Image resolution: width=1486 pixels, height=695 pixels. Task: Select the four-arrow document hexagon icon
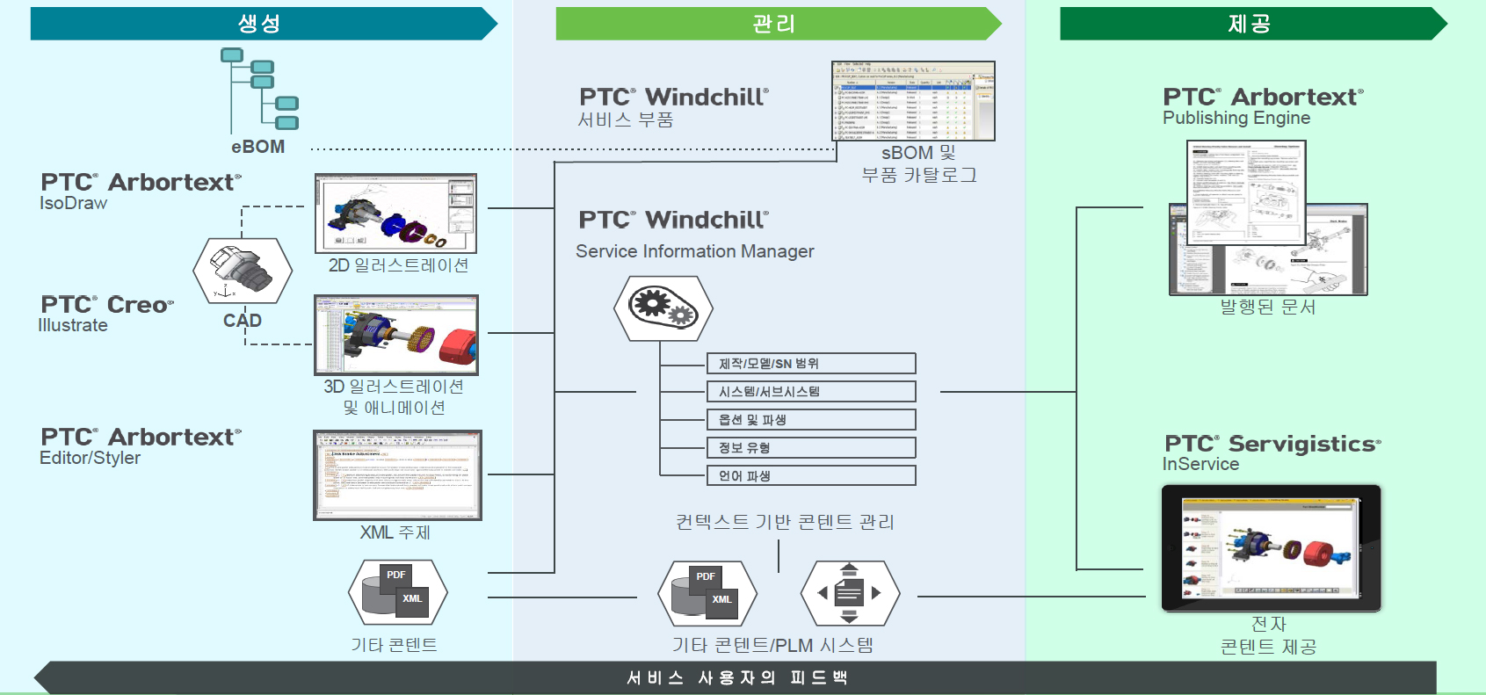click(850, 593)
